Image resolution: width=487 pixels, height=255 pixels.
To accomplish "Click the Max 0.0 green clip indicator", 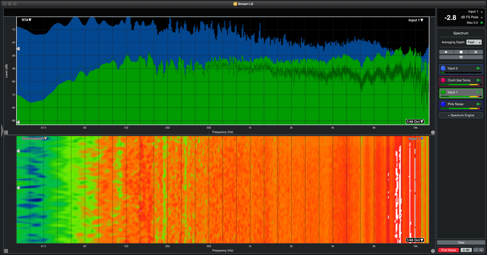I will [482, 23].
